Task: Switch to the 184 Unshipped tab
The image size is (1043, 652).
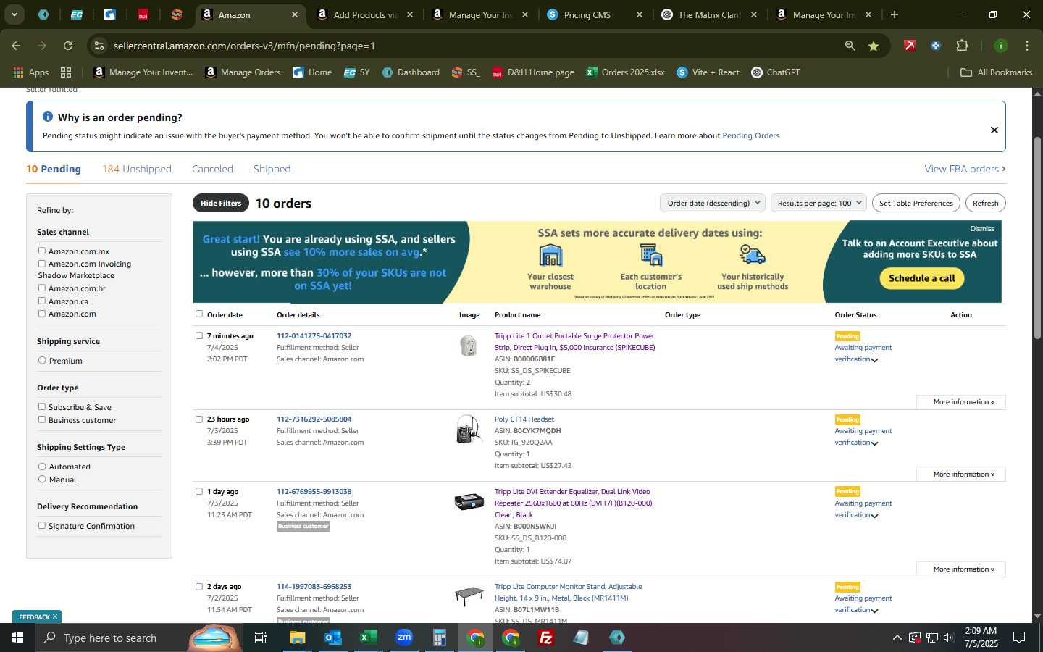Action: click(x=137, y=169)
